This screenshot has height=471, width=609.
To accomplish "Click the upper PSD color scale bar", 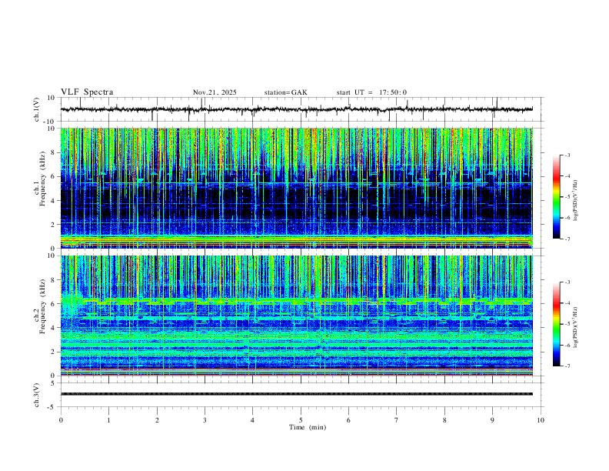I will tap(557, 197).
